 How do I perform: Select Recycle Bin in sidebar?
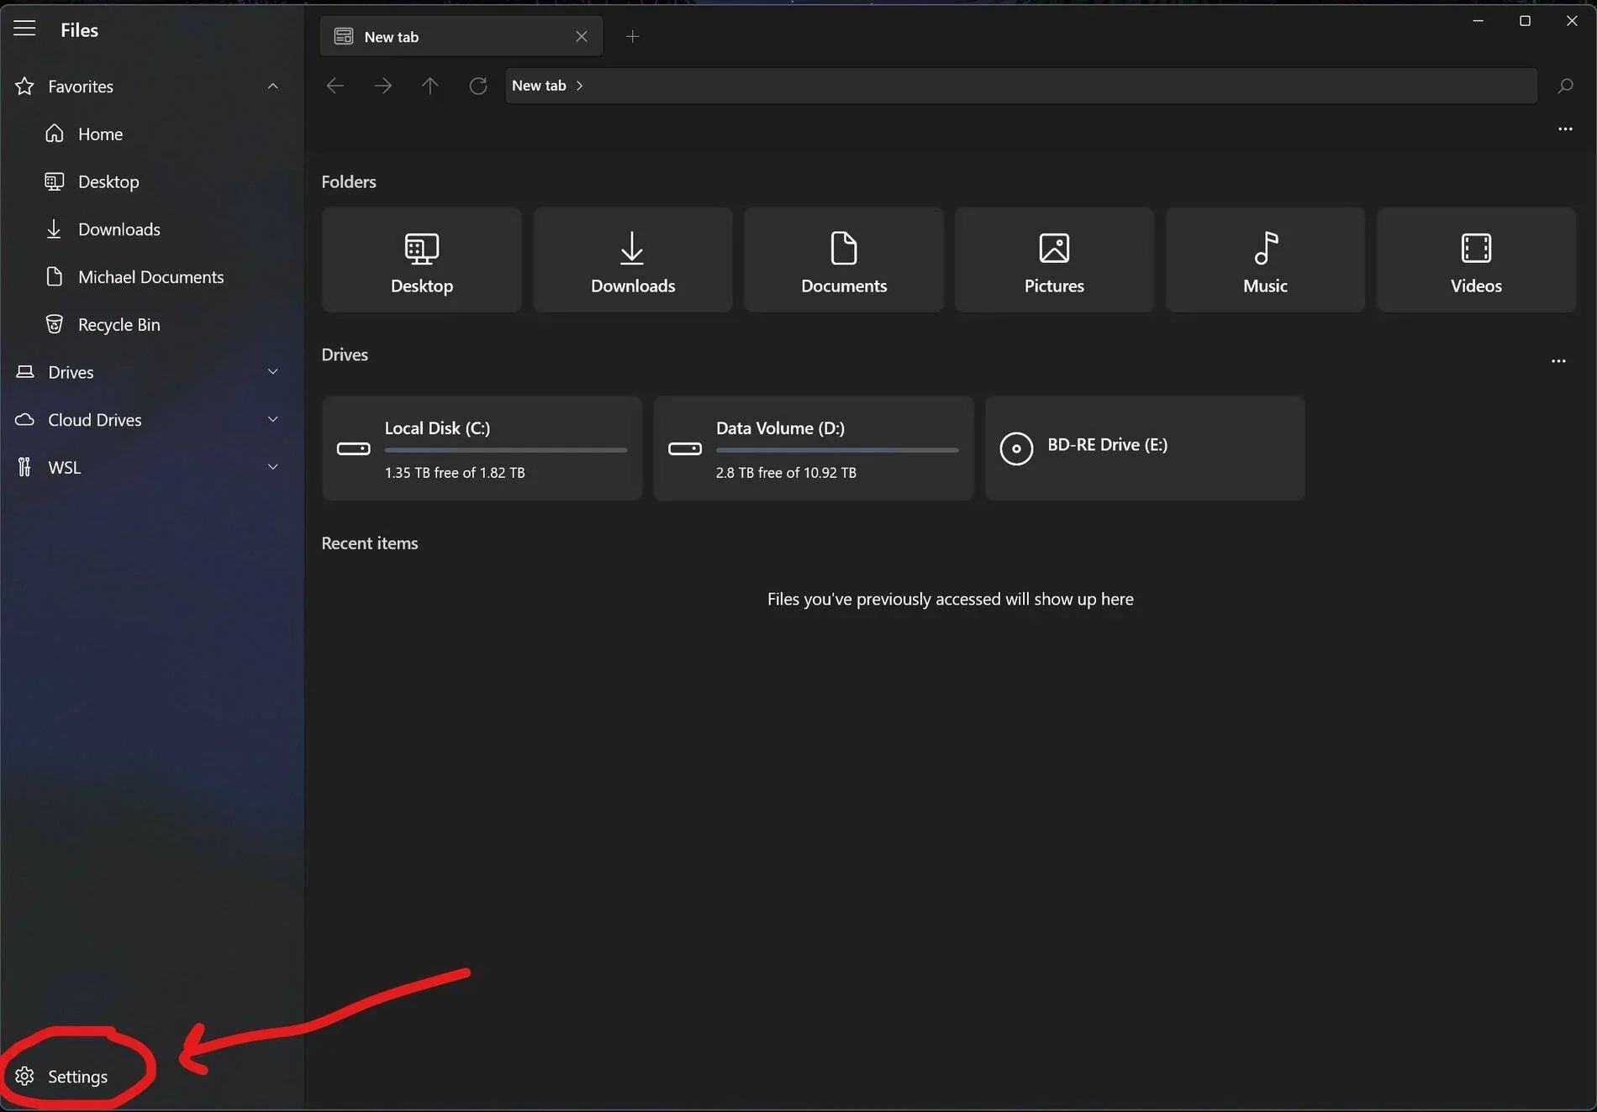[x=119, y=324]
